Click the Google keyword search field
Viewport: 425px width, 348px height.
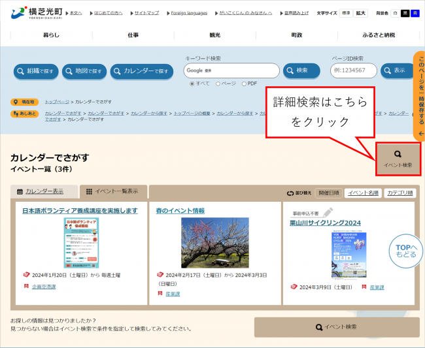tap(230, 70)
